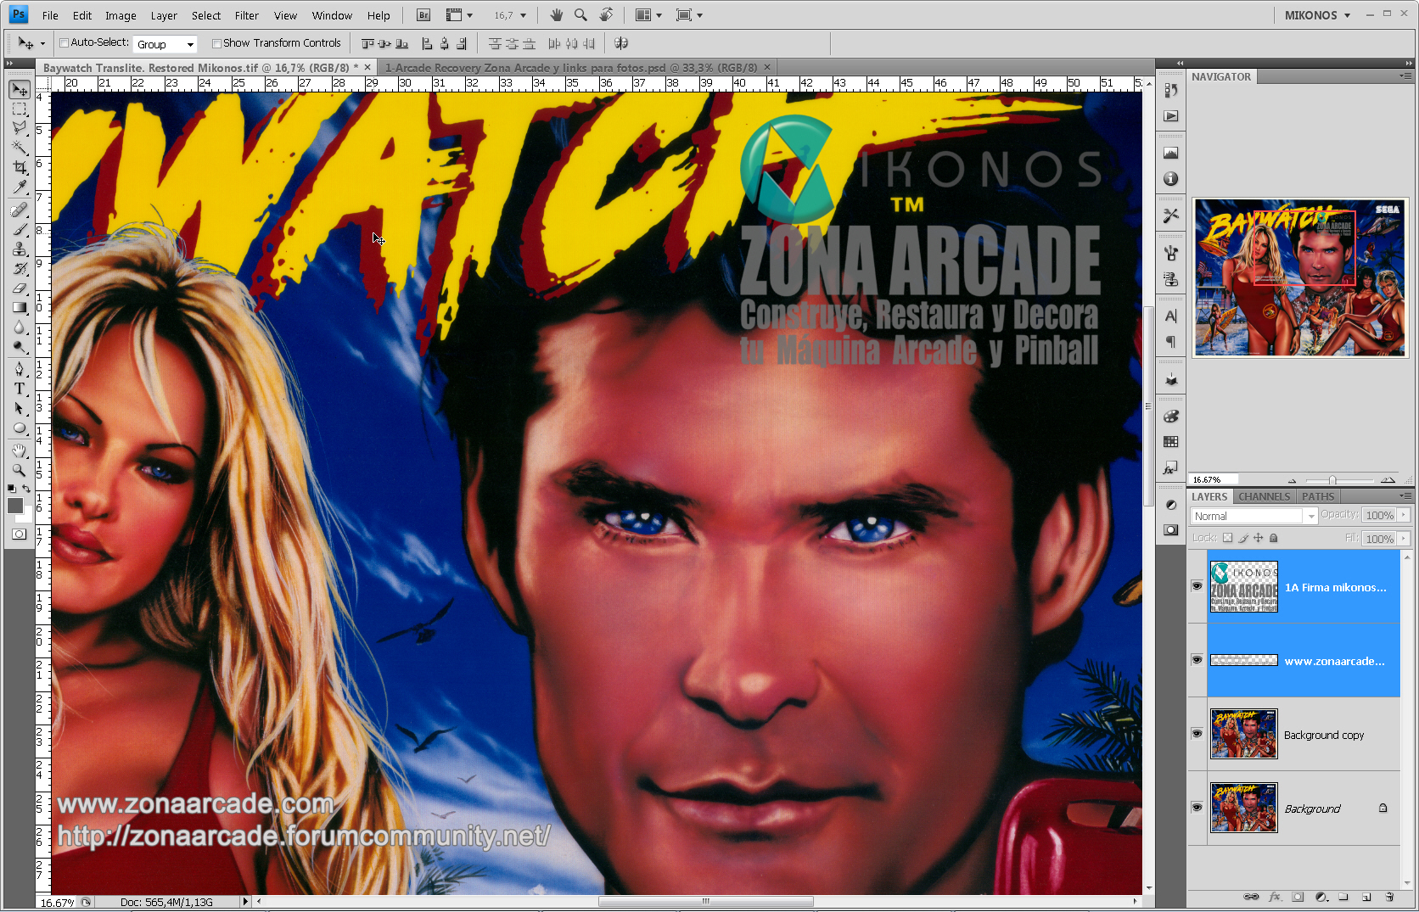
Task: Enable Show Transform Controls
Action: (217, 42)
